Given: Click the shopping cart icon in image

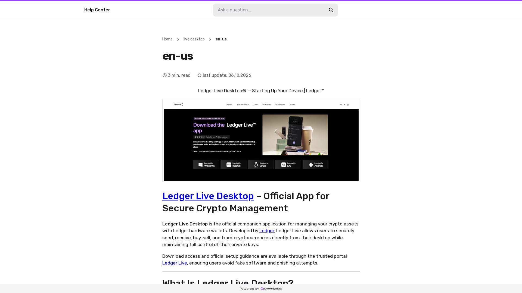Looking at the screenshot, I should click(348, 104).
